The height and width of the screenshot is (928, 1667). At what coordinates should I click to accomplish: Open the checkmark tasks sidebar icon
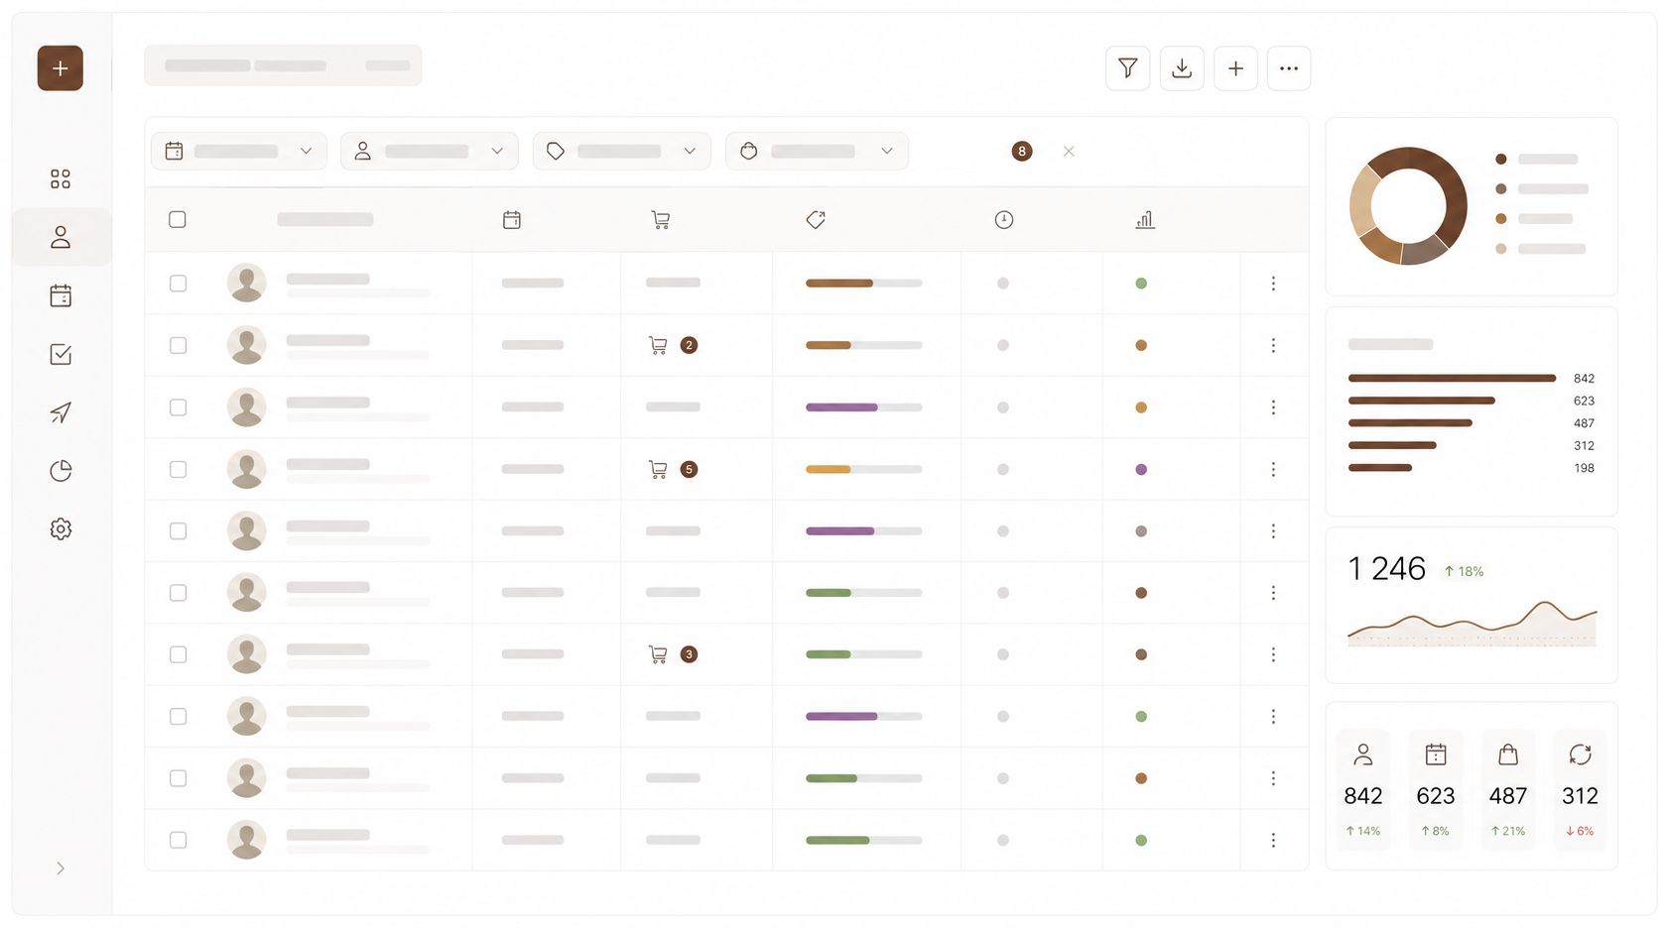click(61, 354)
